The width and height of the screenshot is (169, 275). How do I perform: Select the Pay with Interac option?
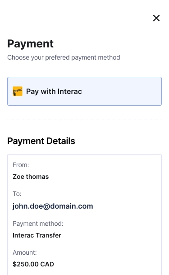(x=85, y=91)
